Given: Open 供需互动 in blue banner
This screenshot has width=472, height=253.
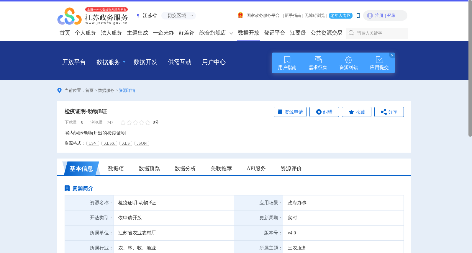Looking at the screenshot, I should pos(180,62).
